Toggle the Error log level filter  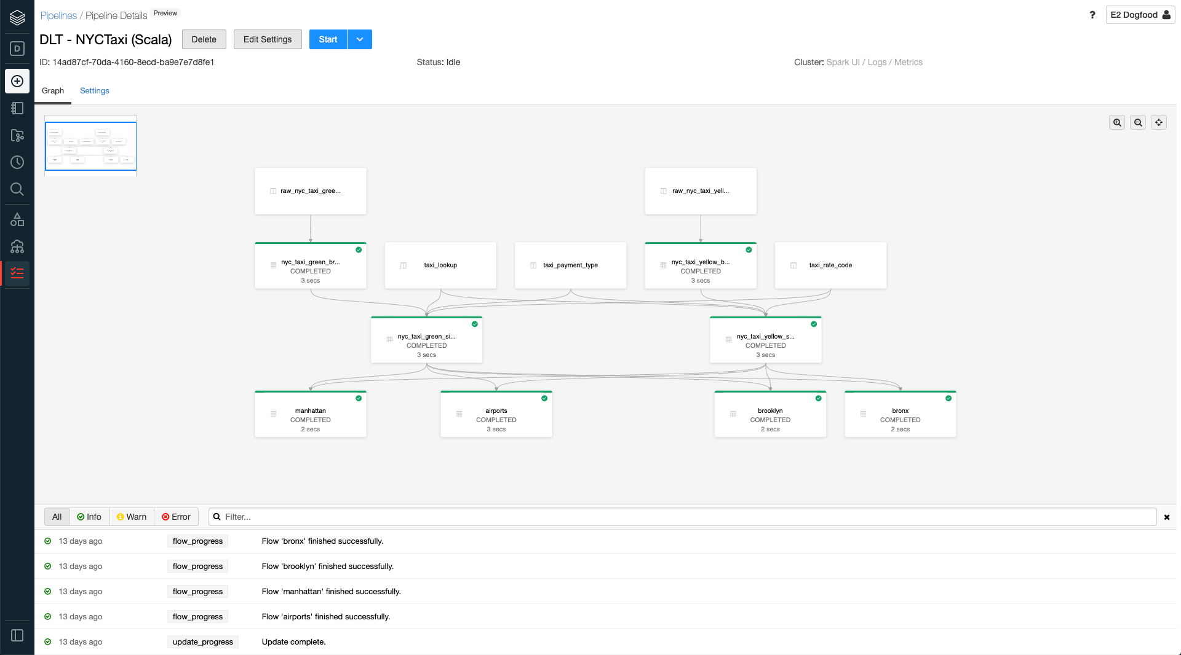click(176, 517)
